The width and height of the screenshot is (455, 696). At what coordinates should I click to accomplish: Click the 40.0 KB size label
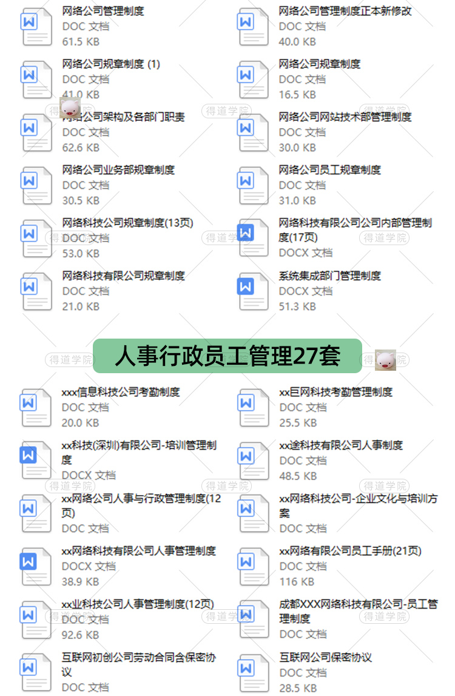point(297,42)
